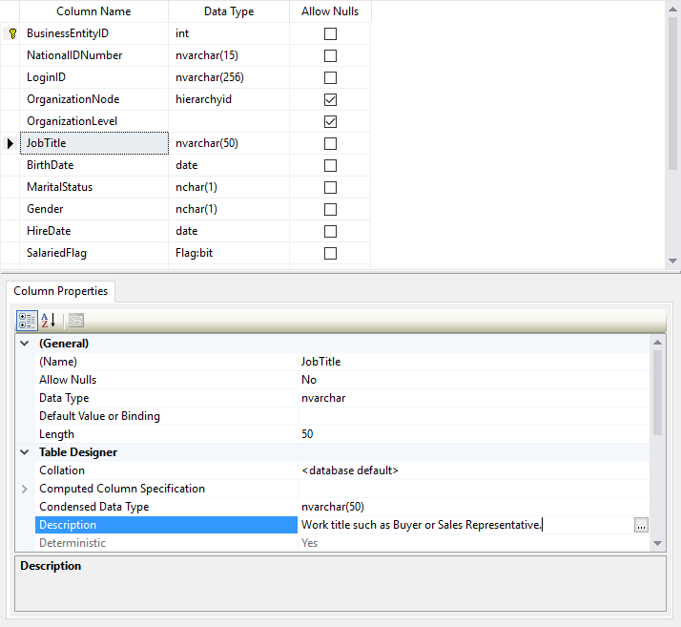Select the HireDate column name cell

tap(93, 231)
